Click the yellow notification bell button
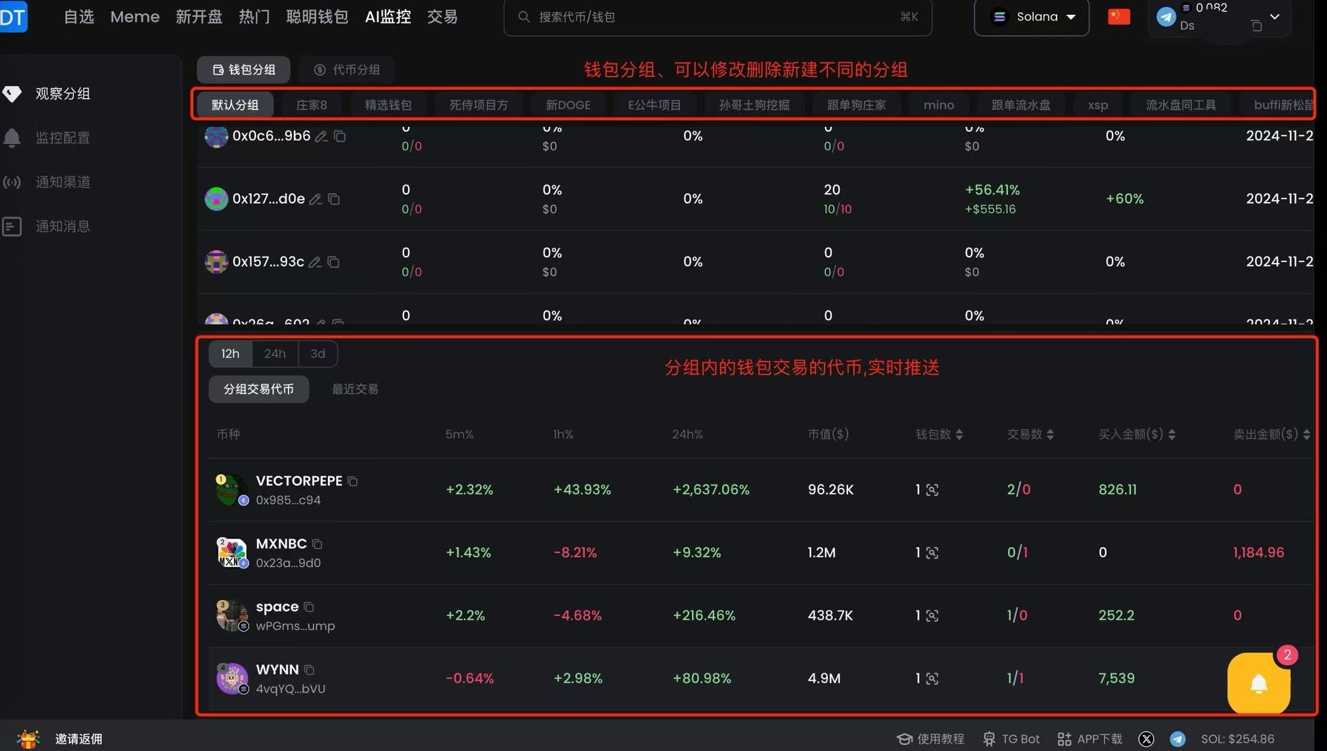Image resolution: width=1327 pixels, height=751 pixels. pyautogui.click(x=1258, y=683)
